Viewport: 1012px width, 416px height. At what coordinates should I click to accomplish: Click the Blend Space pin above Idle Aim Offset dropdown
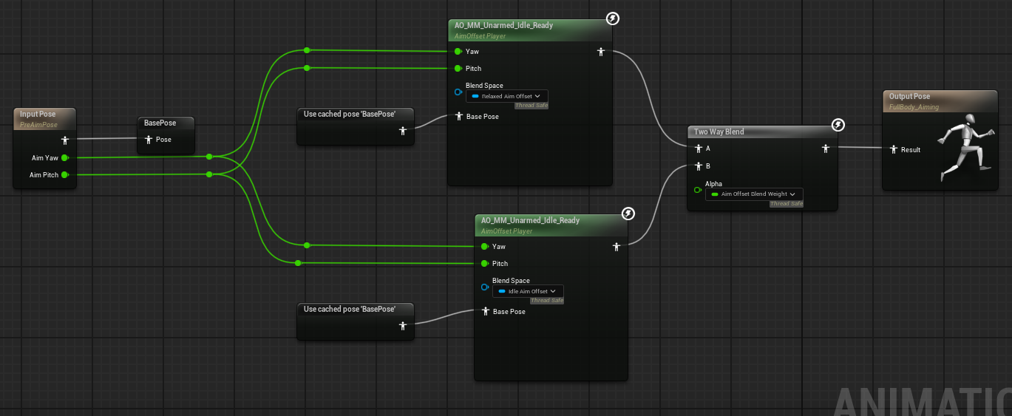[485, 287]
